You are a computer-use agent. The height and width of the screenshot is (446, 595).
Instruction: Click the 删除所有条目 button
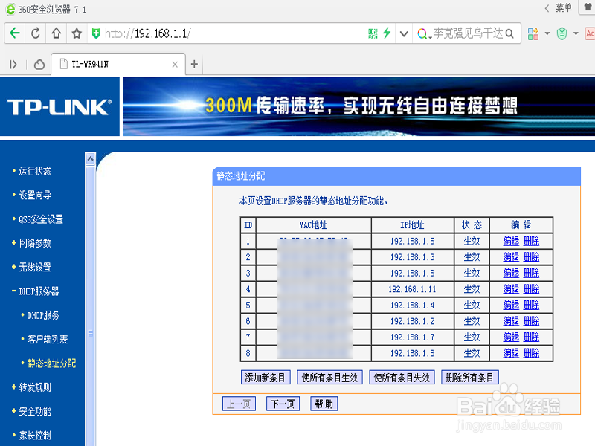(x=470, y=378)
